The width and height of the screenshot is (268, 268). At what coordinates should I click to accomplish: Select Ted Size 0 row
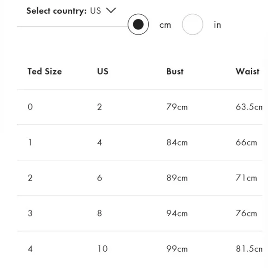tap(140, 107)
